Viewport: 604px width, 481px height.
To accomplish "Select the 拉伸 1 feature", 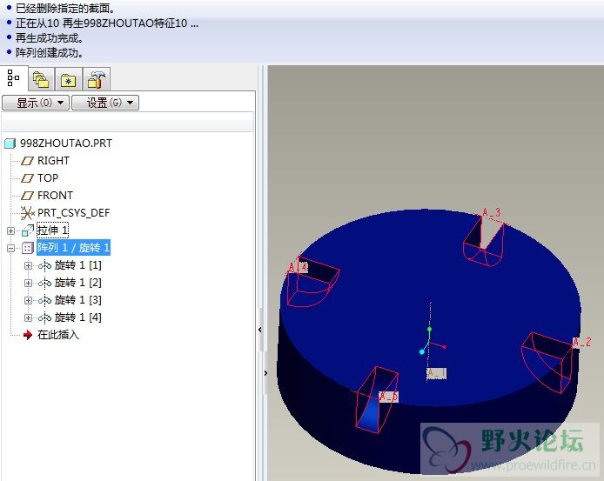I will pyautogui.click(x=52, y=230).
